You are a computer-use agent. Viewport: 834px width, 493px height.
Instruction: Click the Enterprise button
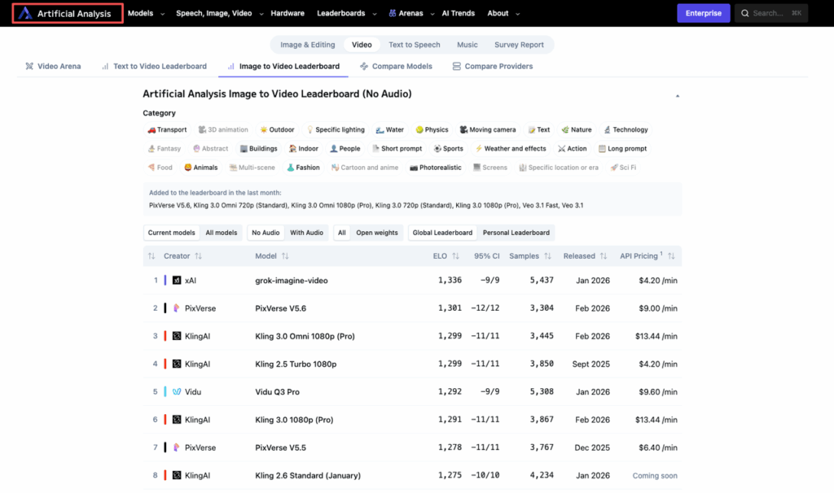[x=703, y=13]
